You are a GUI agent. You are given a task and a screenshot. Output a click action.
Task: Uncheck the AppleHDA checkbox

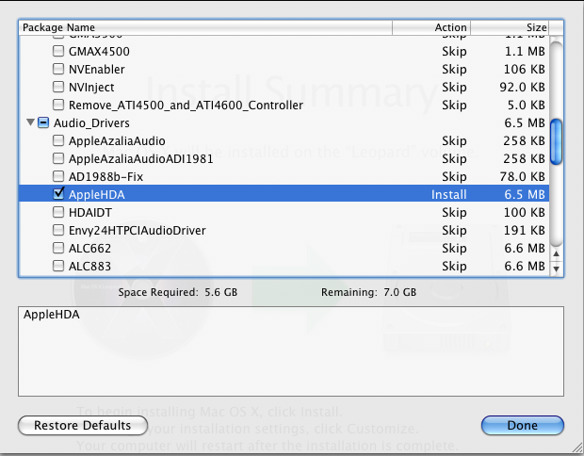58,193
